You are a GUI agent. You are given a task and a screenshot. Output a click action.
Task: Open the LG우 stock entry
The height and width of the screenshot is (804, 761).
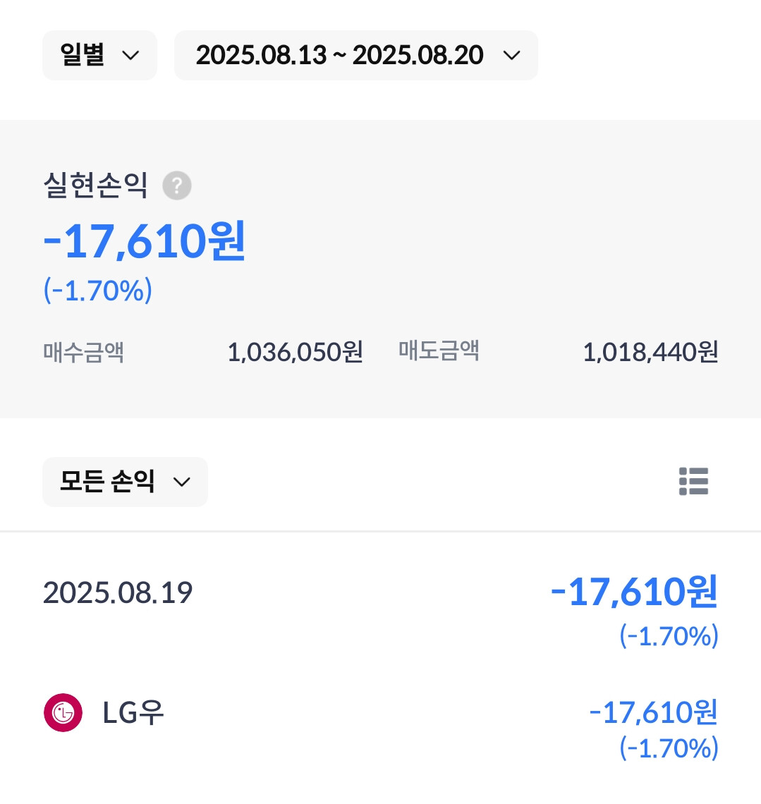point(133,712)
